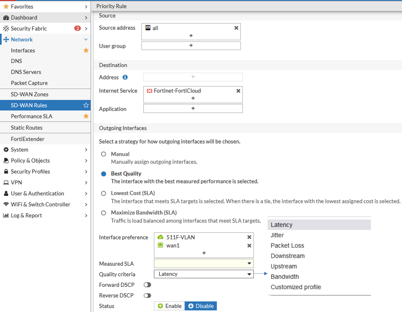
Task: Click the Security Profiles lock icon
Action: (6, 171)
